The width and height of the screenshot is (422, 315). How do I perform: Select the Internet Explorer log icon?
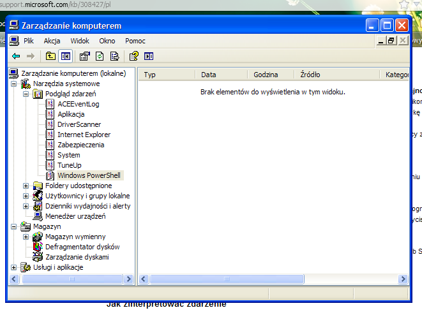[50, 135]
